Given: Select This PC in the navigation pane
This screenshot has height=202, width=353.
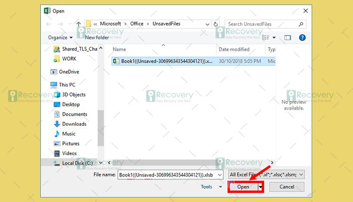Looking at the screenshot, I should 63,85.
